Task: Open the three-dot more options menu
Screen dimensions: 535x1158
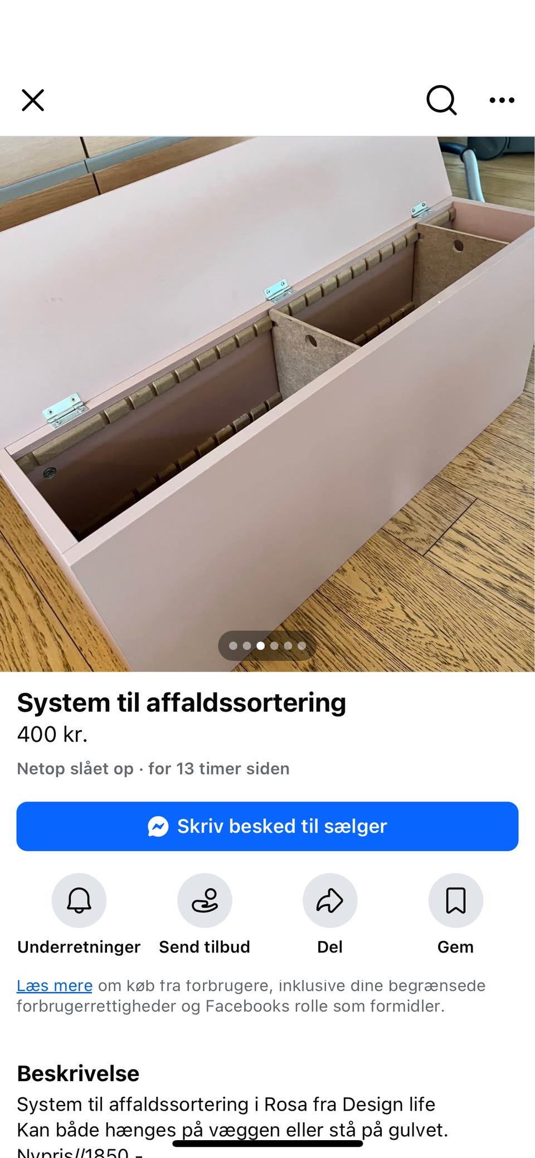Action: pos(502,100)
